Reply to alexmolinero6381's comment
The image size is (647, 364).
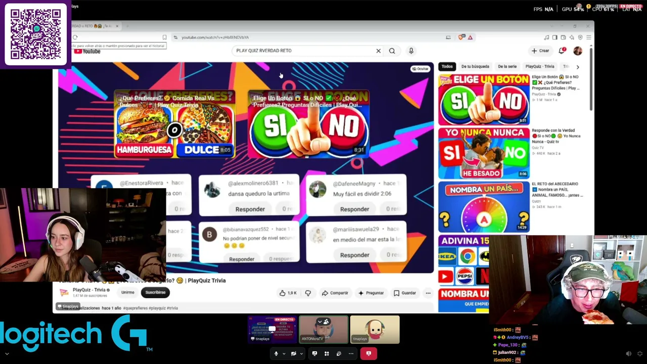point(250,209)
